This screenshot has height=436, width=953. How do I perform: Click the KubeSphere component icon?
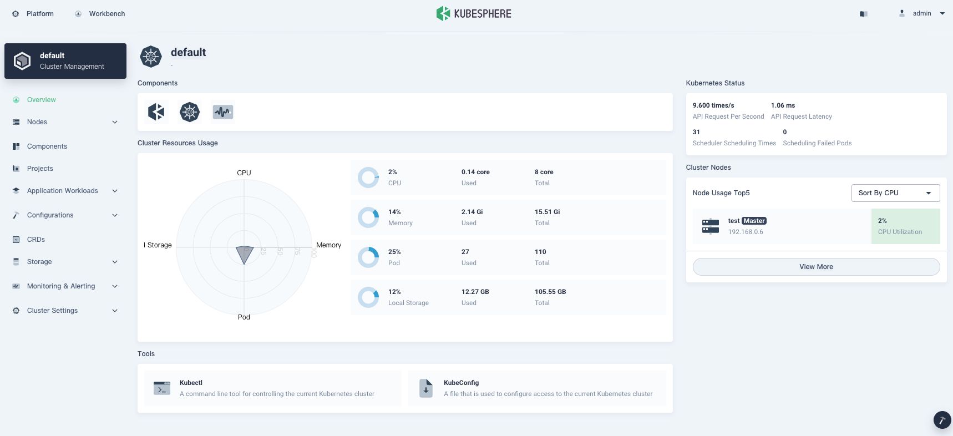(x=156, y=112)
